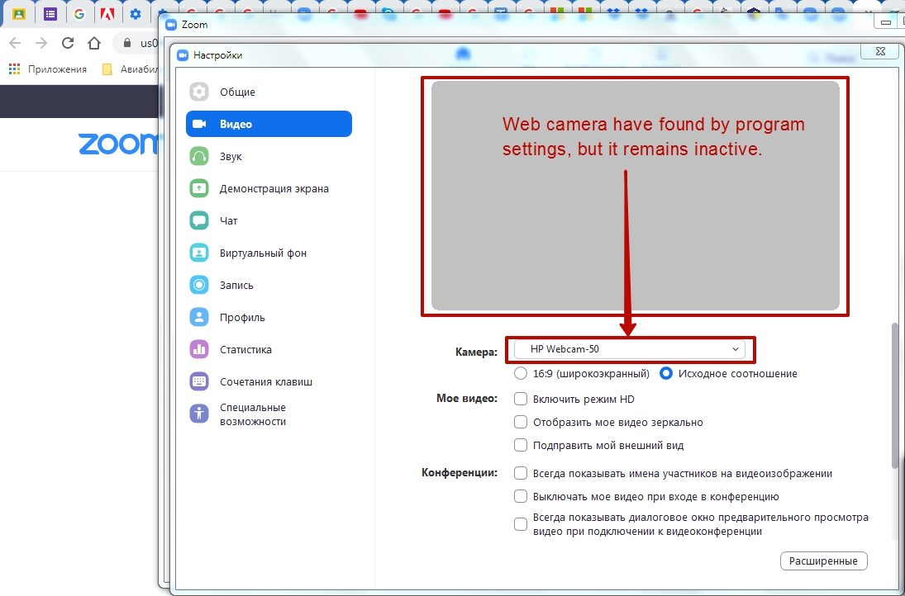Open the Приложения apps shortcut in bookmarks
The width and height of the screenshot is (905, 596).
pos(47,69)
